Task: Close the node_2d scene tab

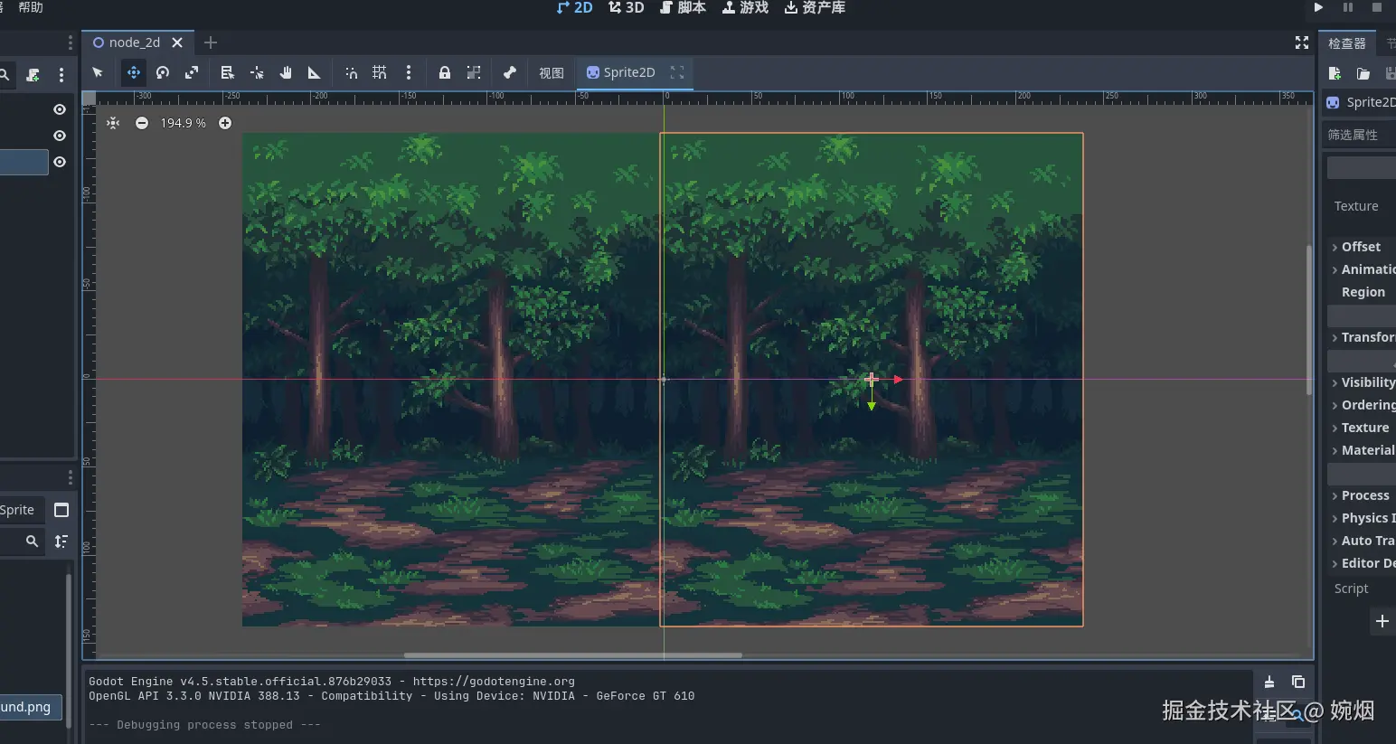Action: (177, 42)
